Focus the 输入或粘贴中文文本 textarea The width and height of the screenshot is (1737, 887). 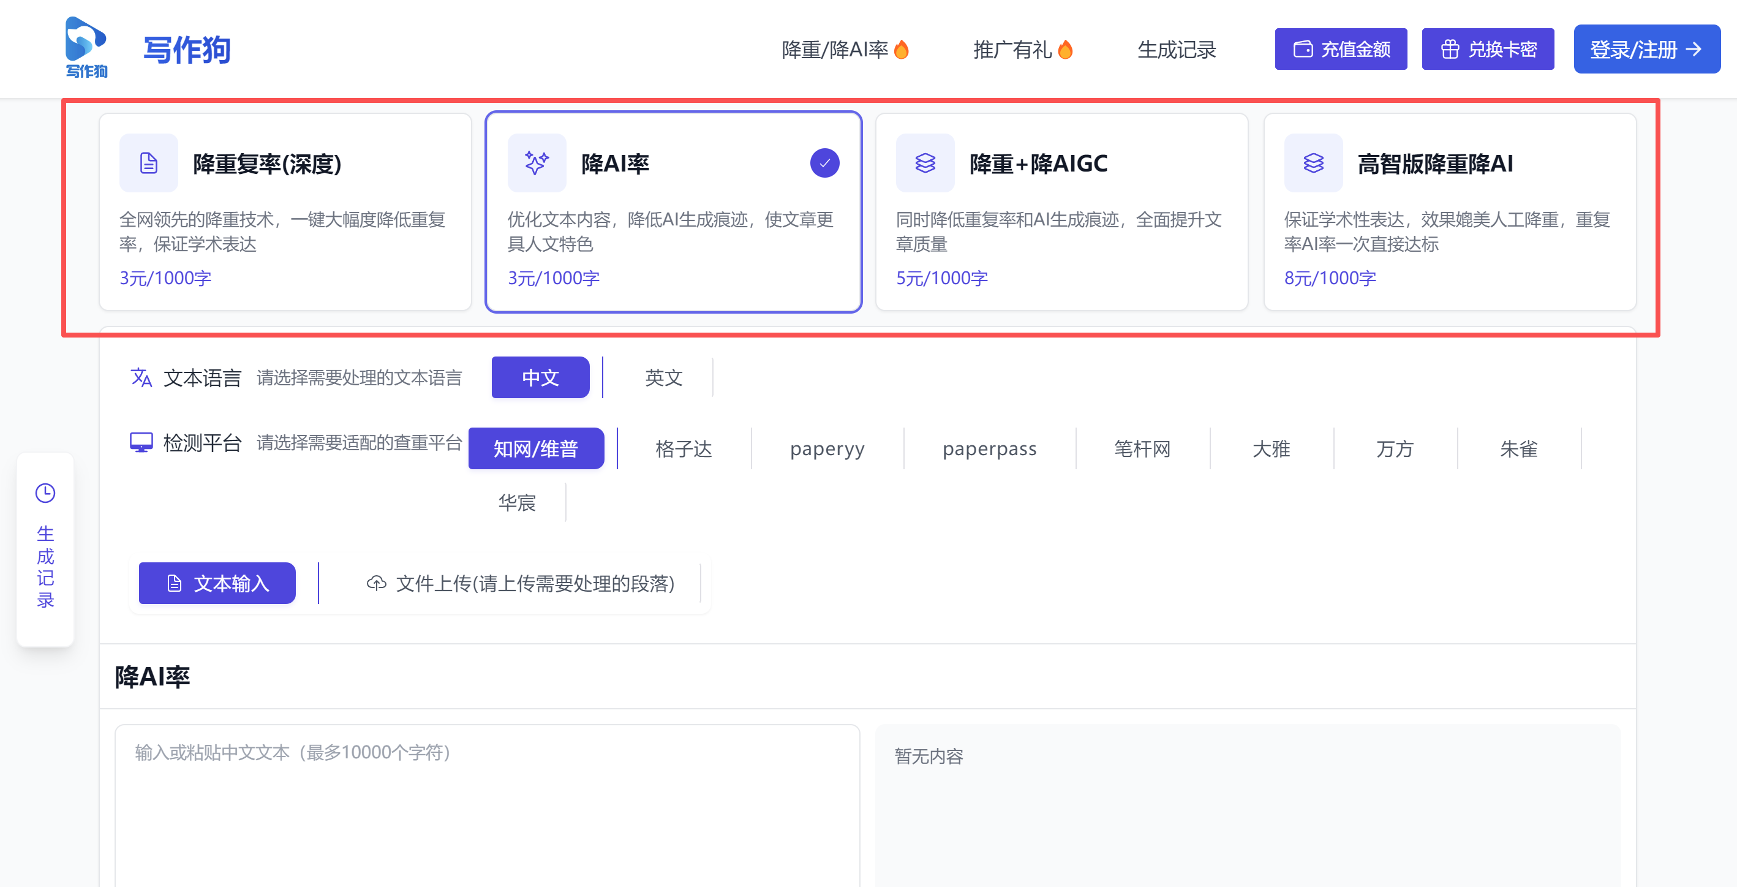pos(487,806)
